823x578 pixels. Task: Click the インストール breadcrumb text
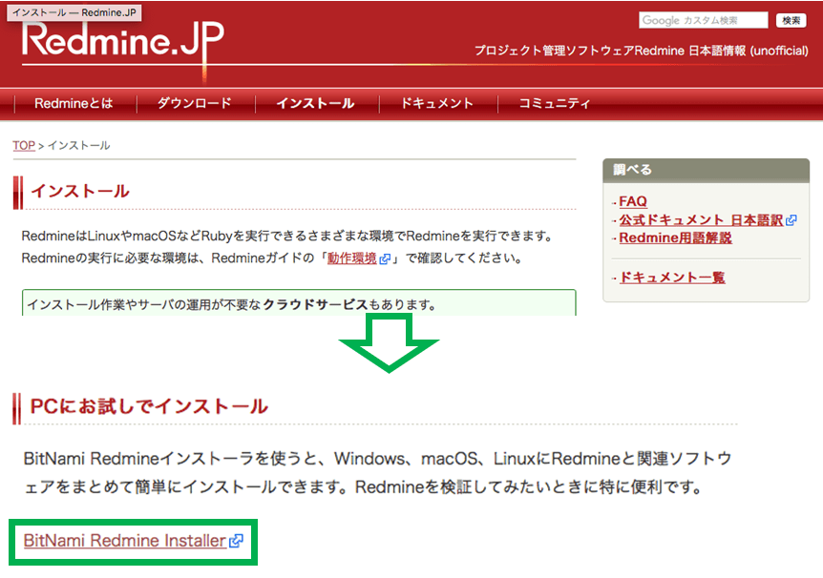point(78,145)
